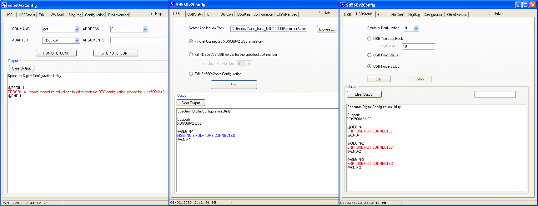Switch to Dtc Conf tab in left window

[57, 14]
